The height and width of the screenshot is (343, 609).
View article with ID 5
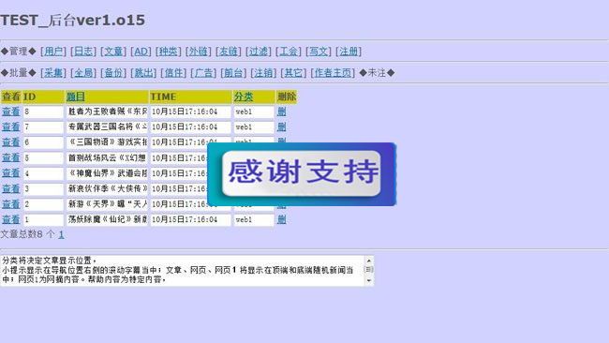pos(11,157)
